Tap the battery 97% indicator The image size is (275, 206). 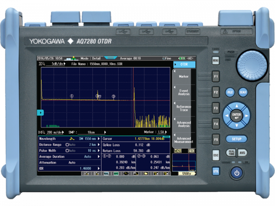(182, 58)
